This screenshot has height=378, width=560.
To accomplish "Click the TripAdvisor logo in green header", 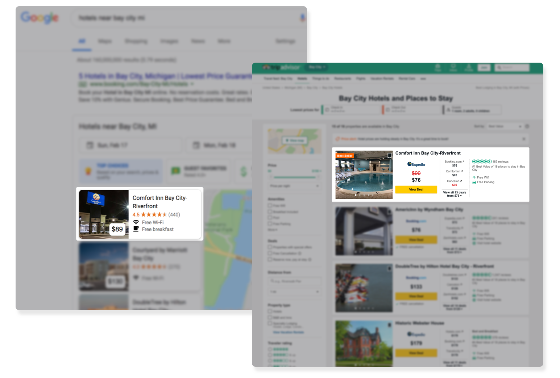I will [281, 67].
